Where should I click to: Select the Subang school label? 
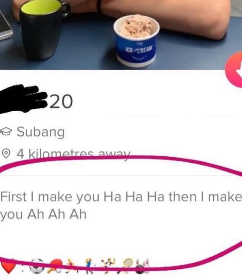point(41,132)
